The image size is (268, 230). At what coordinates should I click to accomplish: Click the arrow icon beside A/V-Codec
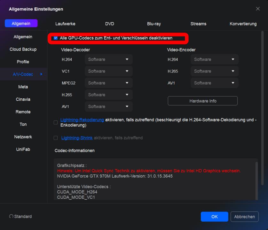pyautogui.click(x=41, y=74)
